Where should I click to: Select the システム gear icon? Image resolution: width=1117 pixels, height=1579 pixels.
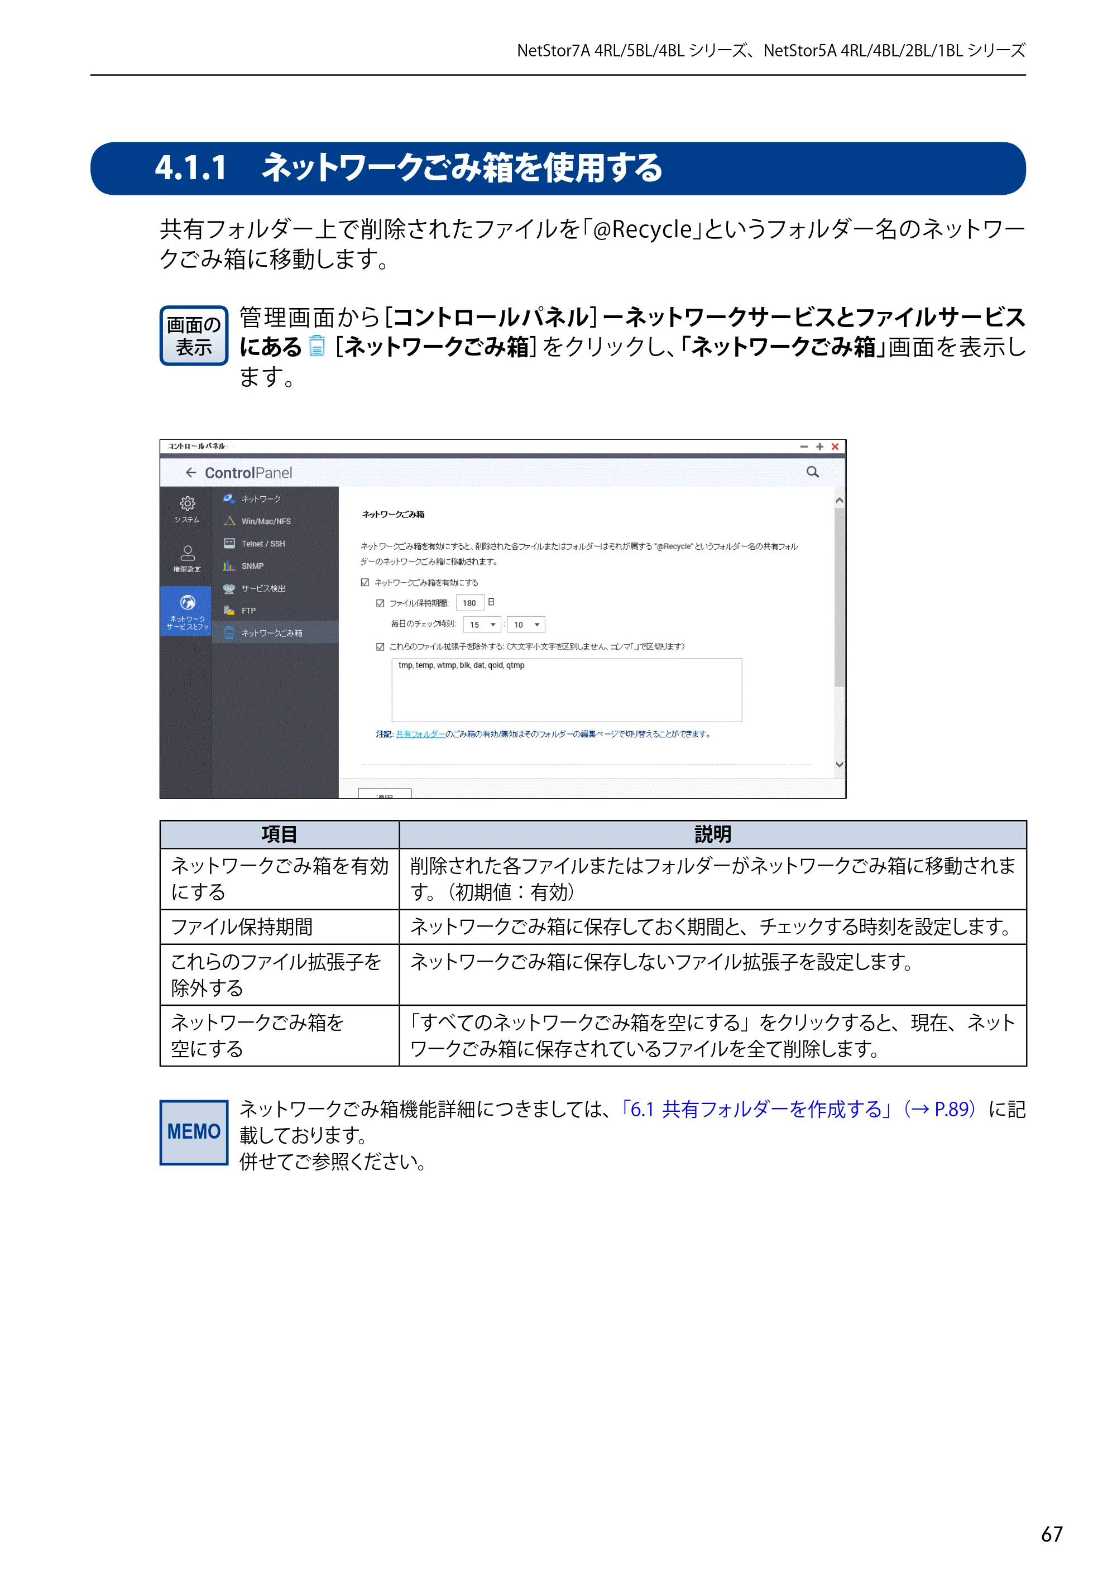187,503
